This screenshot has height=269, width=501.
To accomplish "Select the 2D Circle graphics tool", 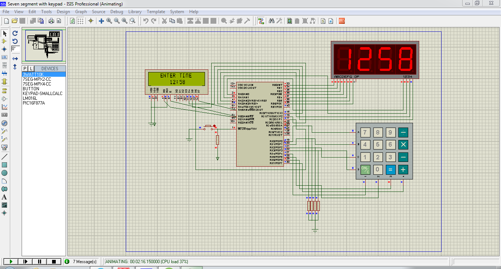I will (x=4, y=173).
